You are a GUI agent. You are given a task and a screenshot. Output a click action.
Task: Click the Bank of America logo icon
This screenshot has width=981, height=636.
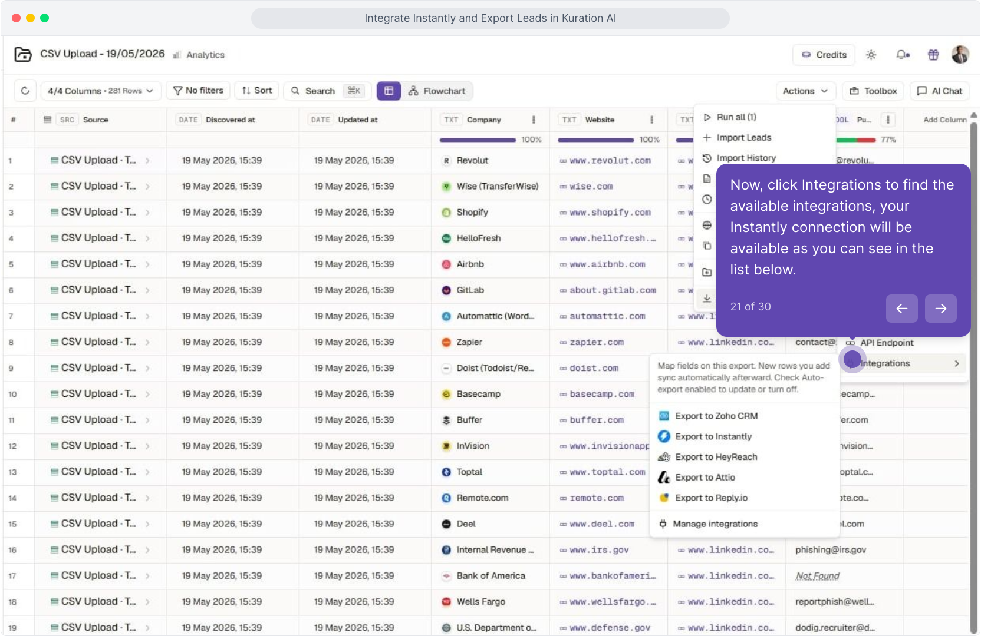coord(446,576)
